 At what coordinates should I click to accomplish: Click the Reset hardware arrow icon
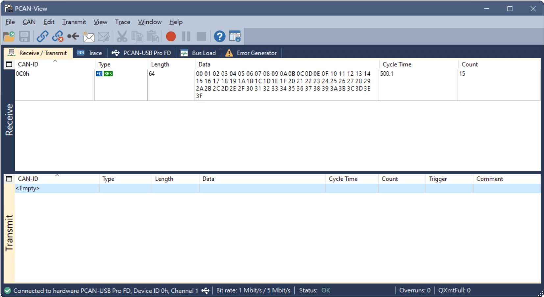coord(73,36)
